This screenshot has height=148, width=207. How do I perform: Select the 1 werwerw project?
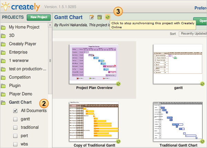[19, 61]
